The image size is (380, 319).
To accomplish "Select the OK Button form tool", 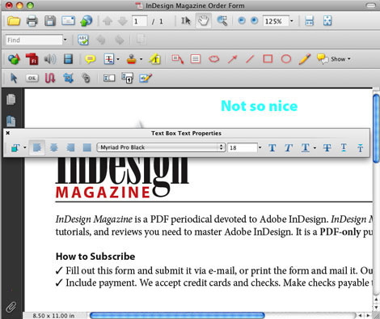I will [32, 79].
